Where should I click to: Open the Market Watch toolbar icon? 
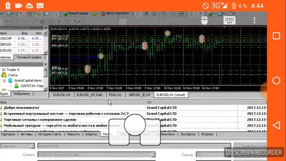(21, 13)
